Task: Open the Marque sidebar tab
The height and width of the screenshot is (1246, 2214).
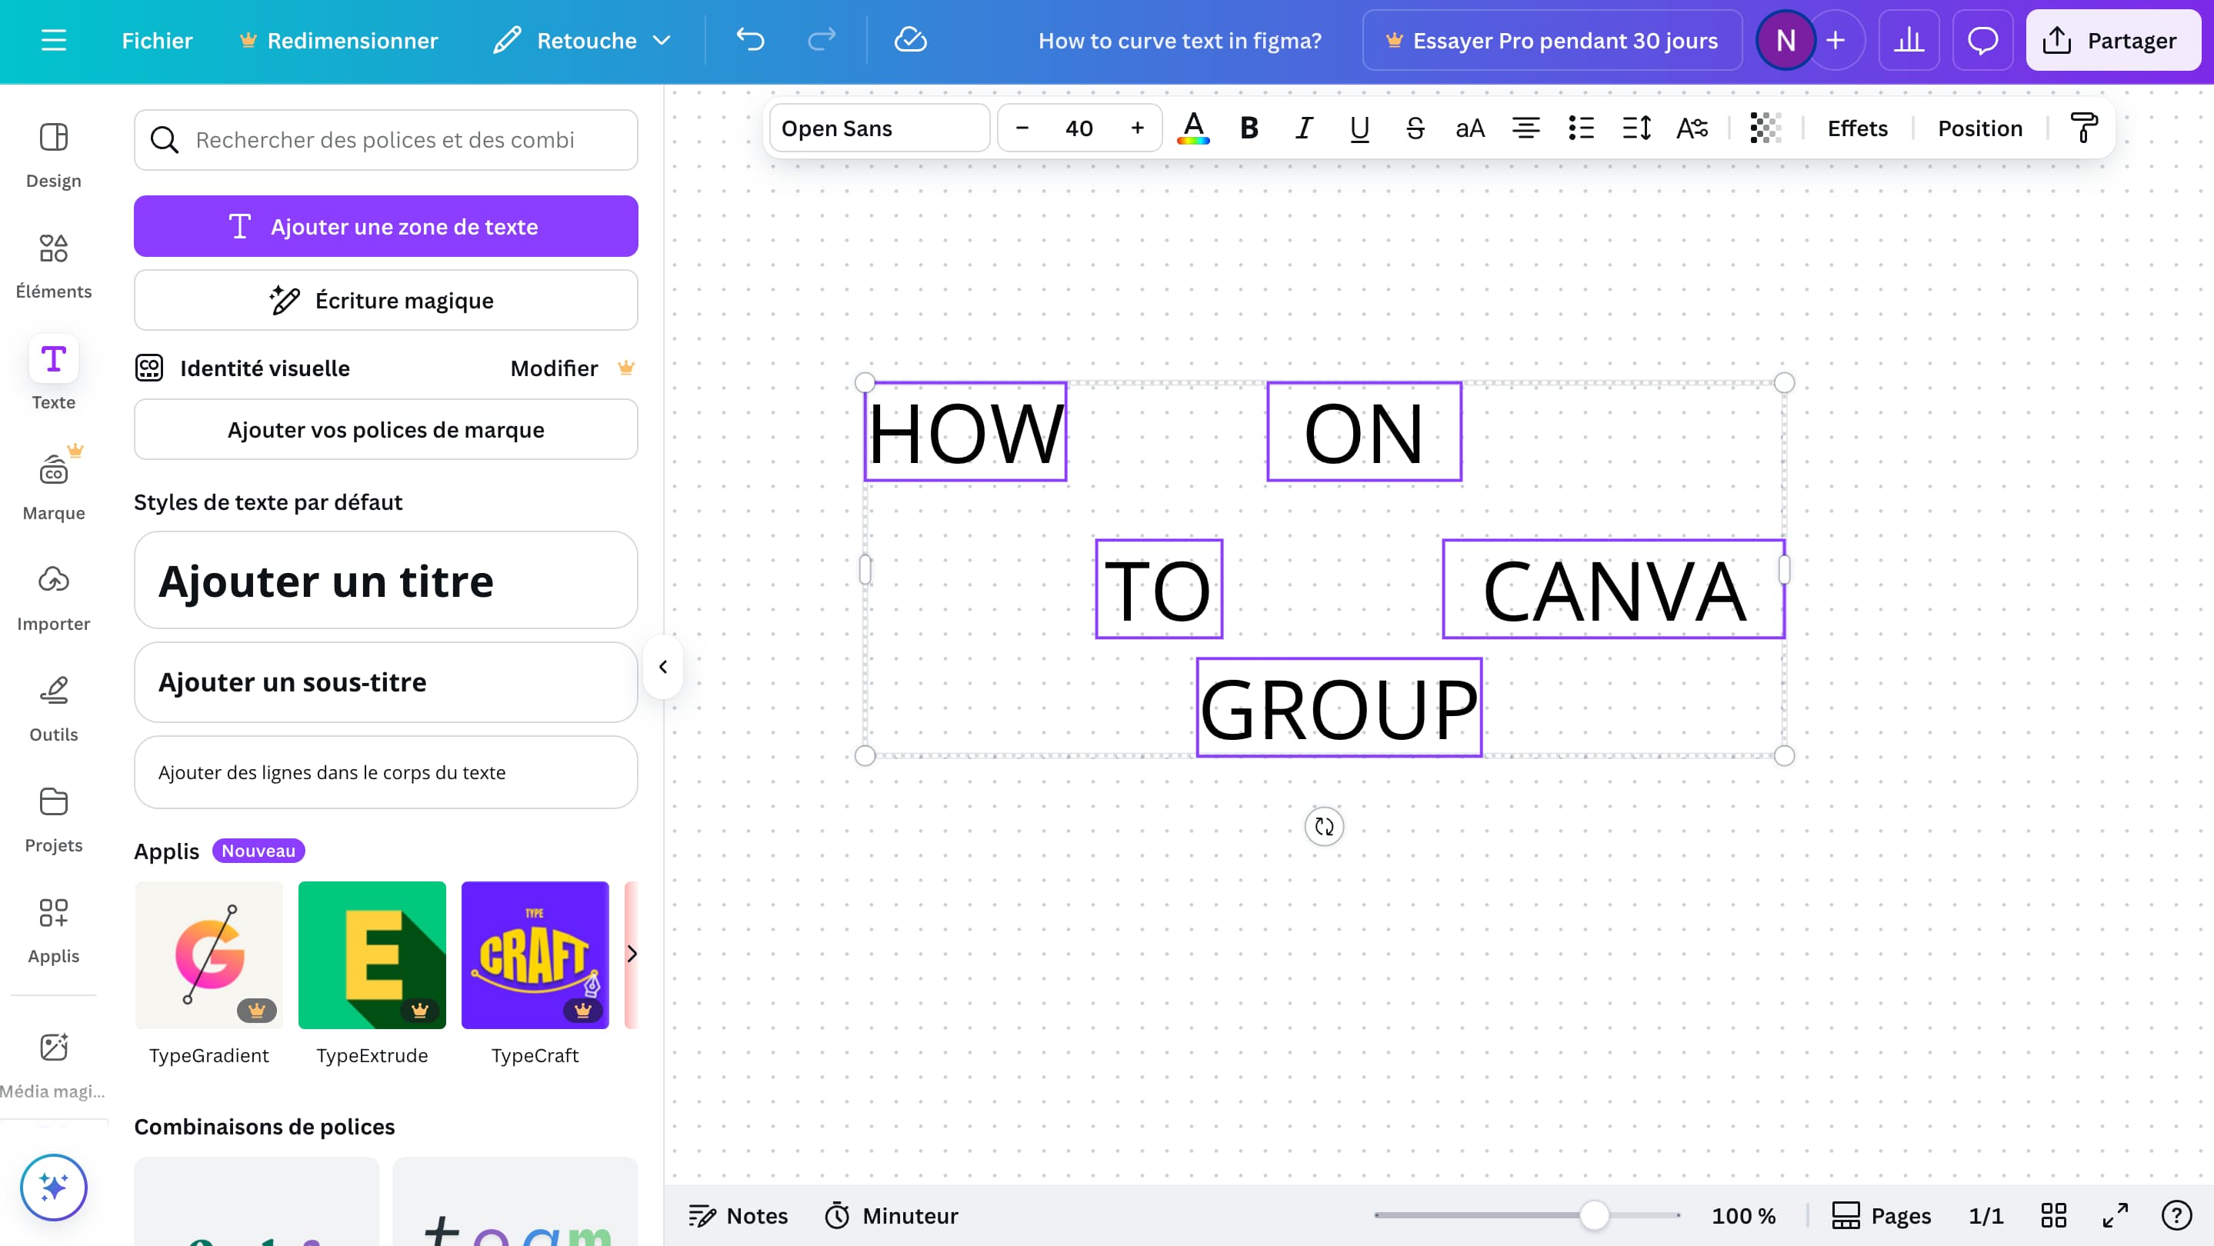Action: pos(53,486)
